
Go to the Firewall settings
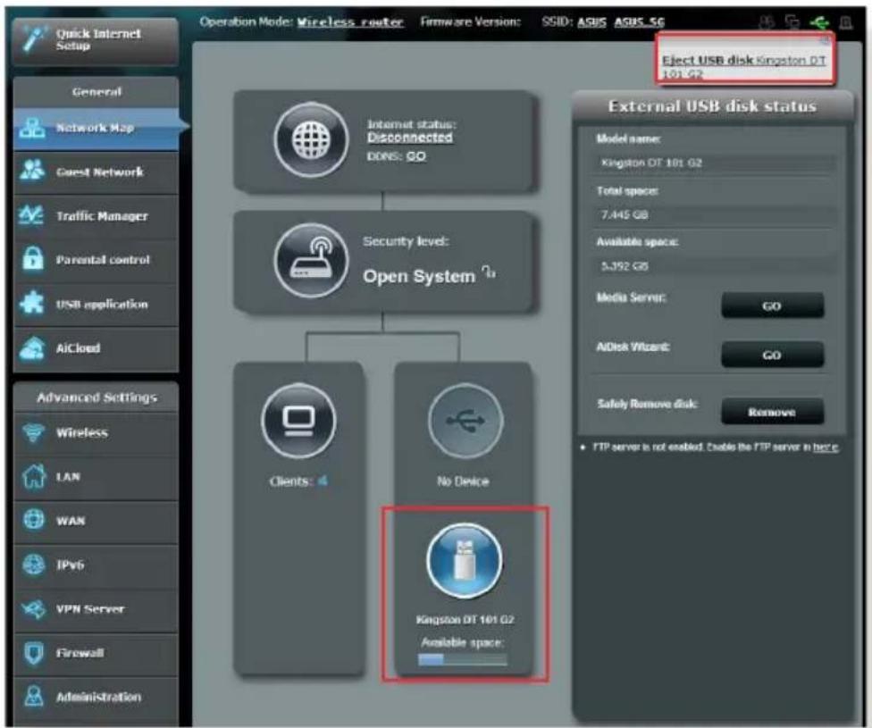point(96,653)
